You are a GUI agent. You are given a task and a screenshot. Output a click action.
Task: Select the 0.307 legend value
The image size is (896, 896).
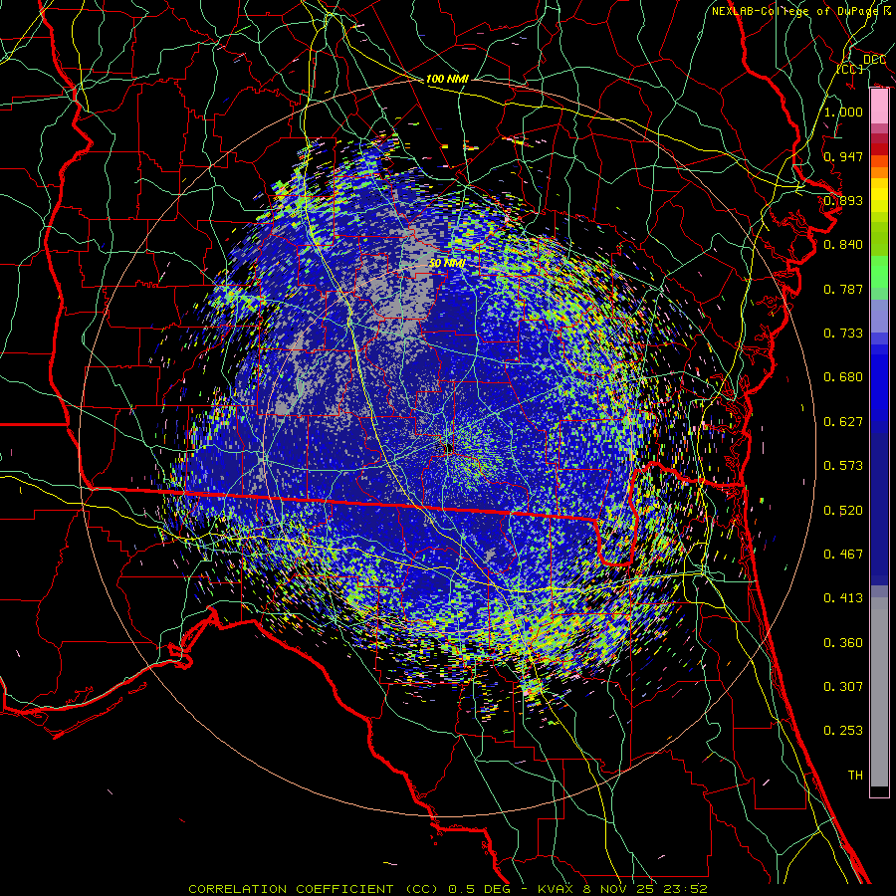[x=843, y=687]
